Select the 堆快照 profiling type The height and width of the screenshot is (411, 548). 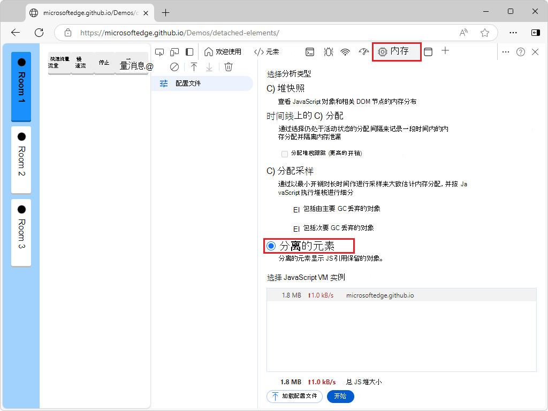[286, 88]
